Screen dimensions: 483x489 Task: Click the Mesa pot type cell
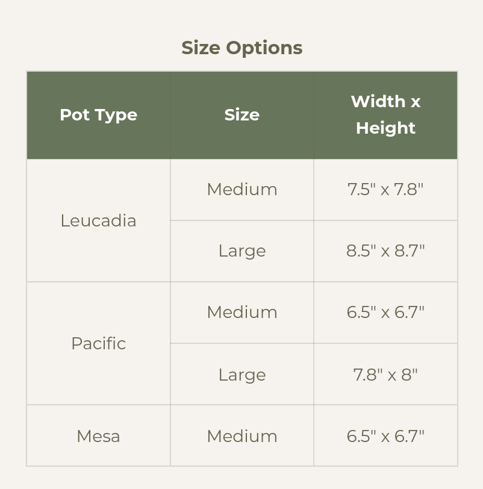98,436
